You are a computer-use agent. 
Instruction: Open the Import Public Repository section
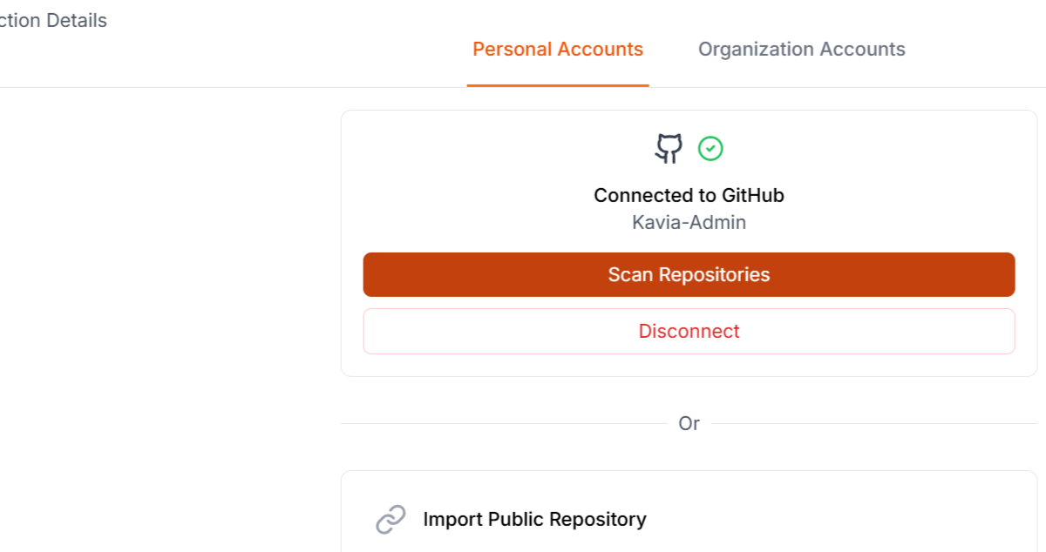coord(534,520)
